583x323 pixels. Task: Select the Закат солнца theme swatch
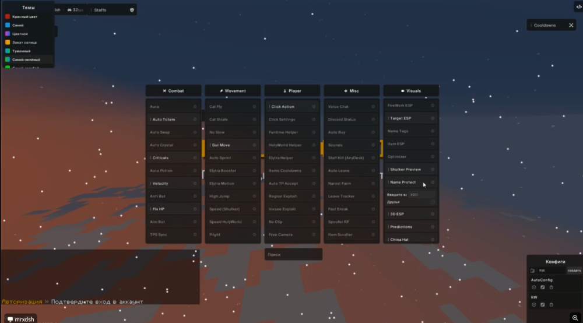(8, 43)
